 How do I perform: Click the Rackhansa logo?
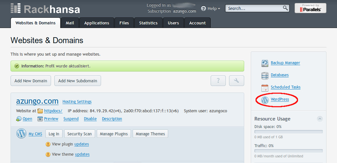(45, 9)
